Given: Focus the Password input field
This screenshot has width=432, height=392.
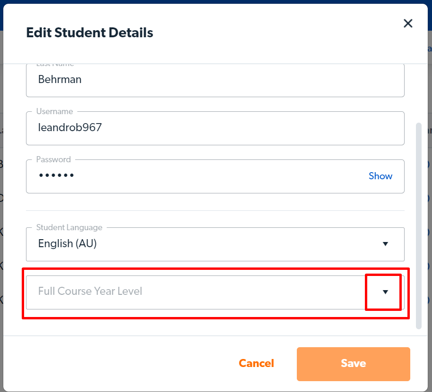Looking at the screenshot, I should [x=215, y=176].
